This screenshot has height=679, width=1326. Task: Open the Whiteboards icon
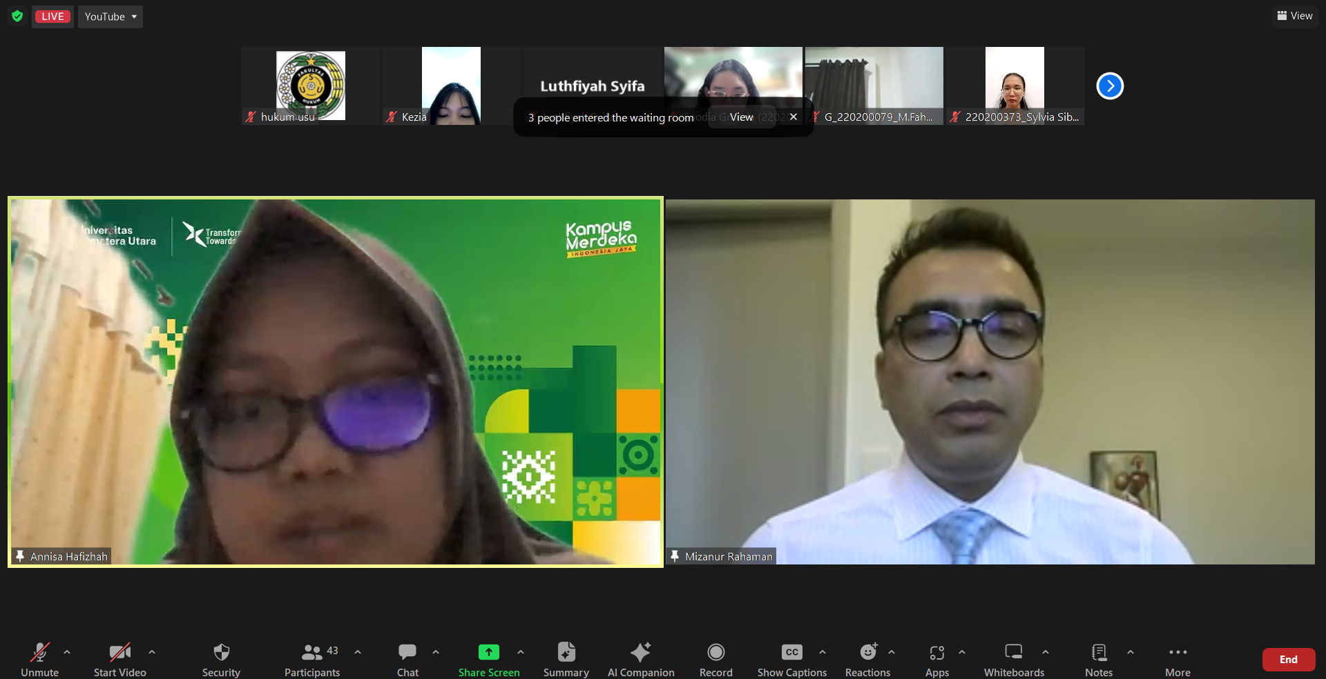pos(1014,652)
